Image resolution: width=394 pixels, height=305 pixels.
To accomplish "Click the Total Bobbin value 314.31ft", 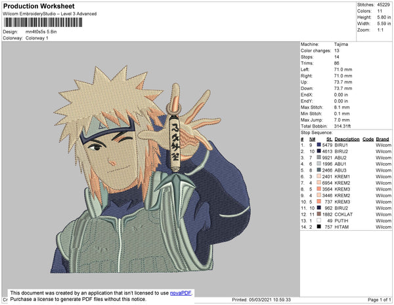I will [343, 126].
